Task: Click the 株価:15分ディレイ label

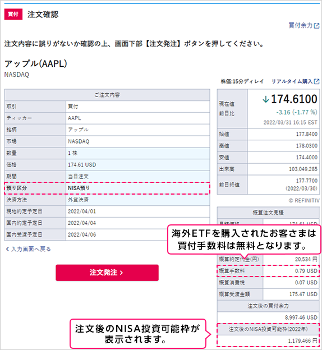Action: point(242,81)
